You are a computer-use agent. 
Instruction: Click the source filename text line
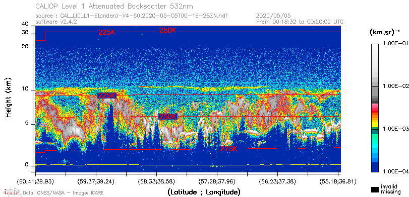[131, 16]
